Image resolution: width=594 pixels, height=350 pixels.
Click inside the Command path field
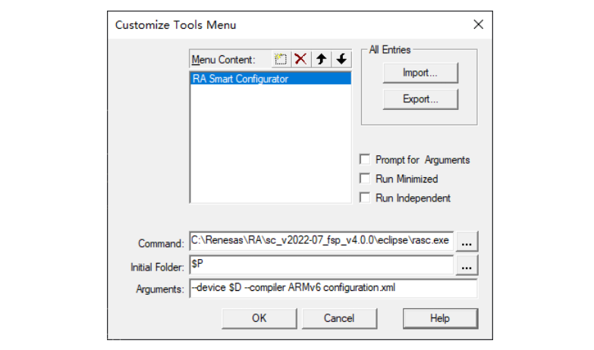coord(322,242)
